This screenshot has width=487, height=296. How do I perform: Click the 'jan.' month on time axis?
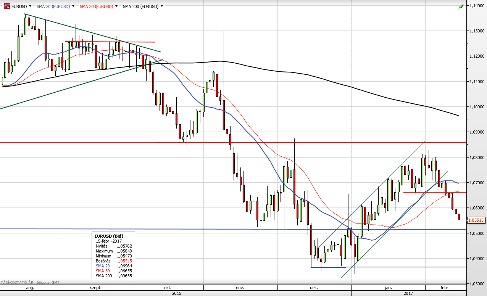pyautogui.click(x=388, y=288)
